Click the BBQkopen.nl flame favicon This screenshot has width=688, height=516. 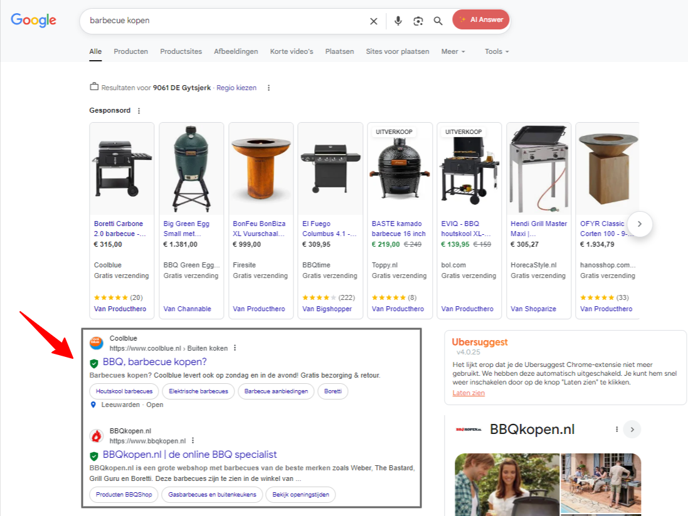point(97,436)
